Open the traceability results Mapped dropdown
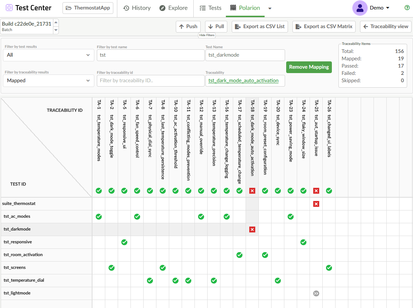413x308 pixels. [x=48, y=81]
